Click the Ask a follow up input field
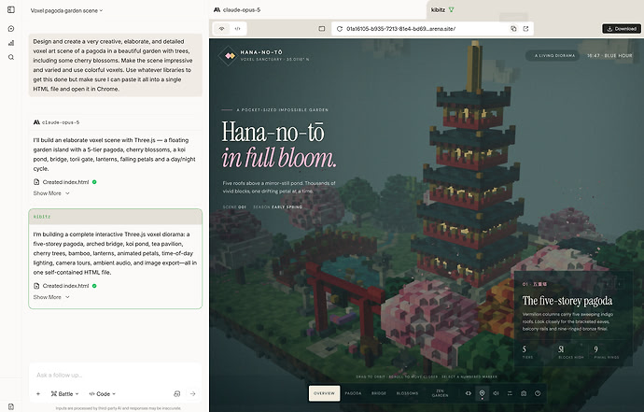644x412 pixels. click(x=115, y=375)
